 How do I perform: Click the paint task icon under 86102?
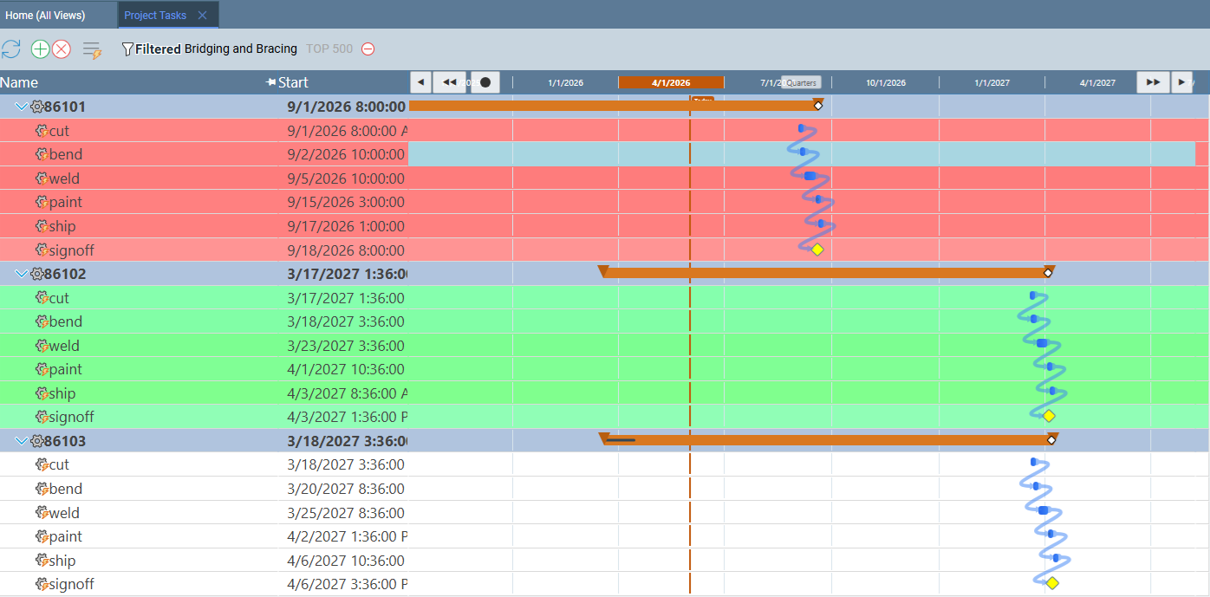[x=42, y=369]
